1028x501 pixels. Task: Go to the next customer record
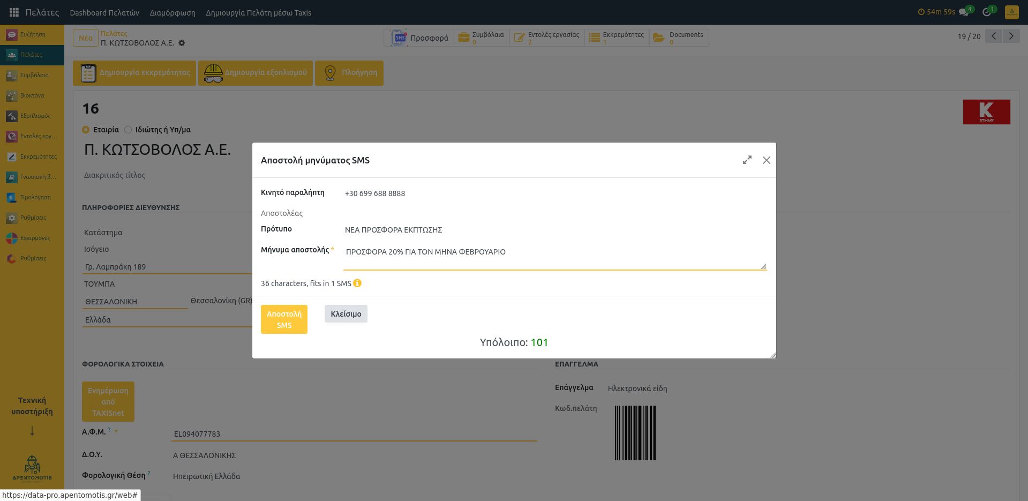1011,36
